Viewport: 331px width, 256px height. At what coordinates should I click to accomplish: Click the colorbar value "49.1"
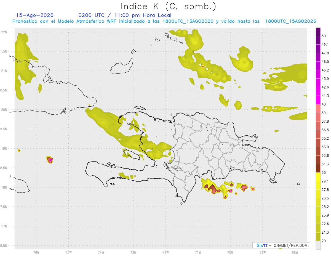point(325,44)
